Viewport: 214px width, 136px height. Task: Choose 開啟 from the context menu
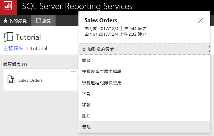pos(86,60)
